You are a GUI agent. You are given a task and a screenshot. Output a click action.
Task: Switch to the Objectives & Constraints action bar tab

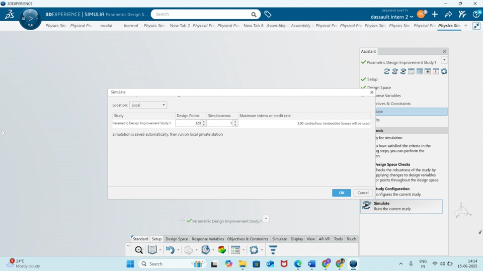[248, 239]
